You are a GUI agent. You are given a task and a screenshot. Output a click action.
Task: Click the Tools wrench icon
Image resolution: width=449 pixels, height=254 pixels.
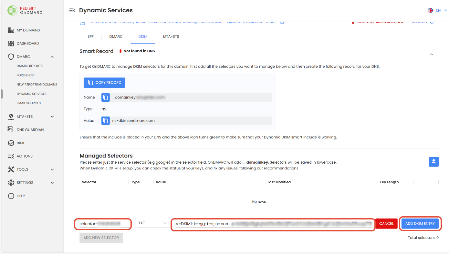(11, 169)
